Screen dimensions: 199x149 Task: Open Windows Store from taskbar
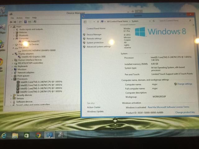point(26,135)
